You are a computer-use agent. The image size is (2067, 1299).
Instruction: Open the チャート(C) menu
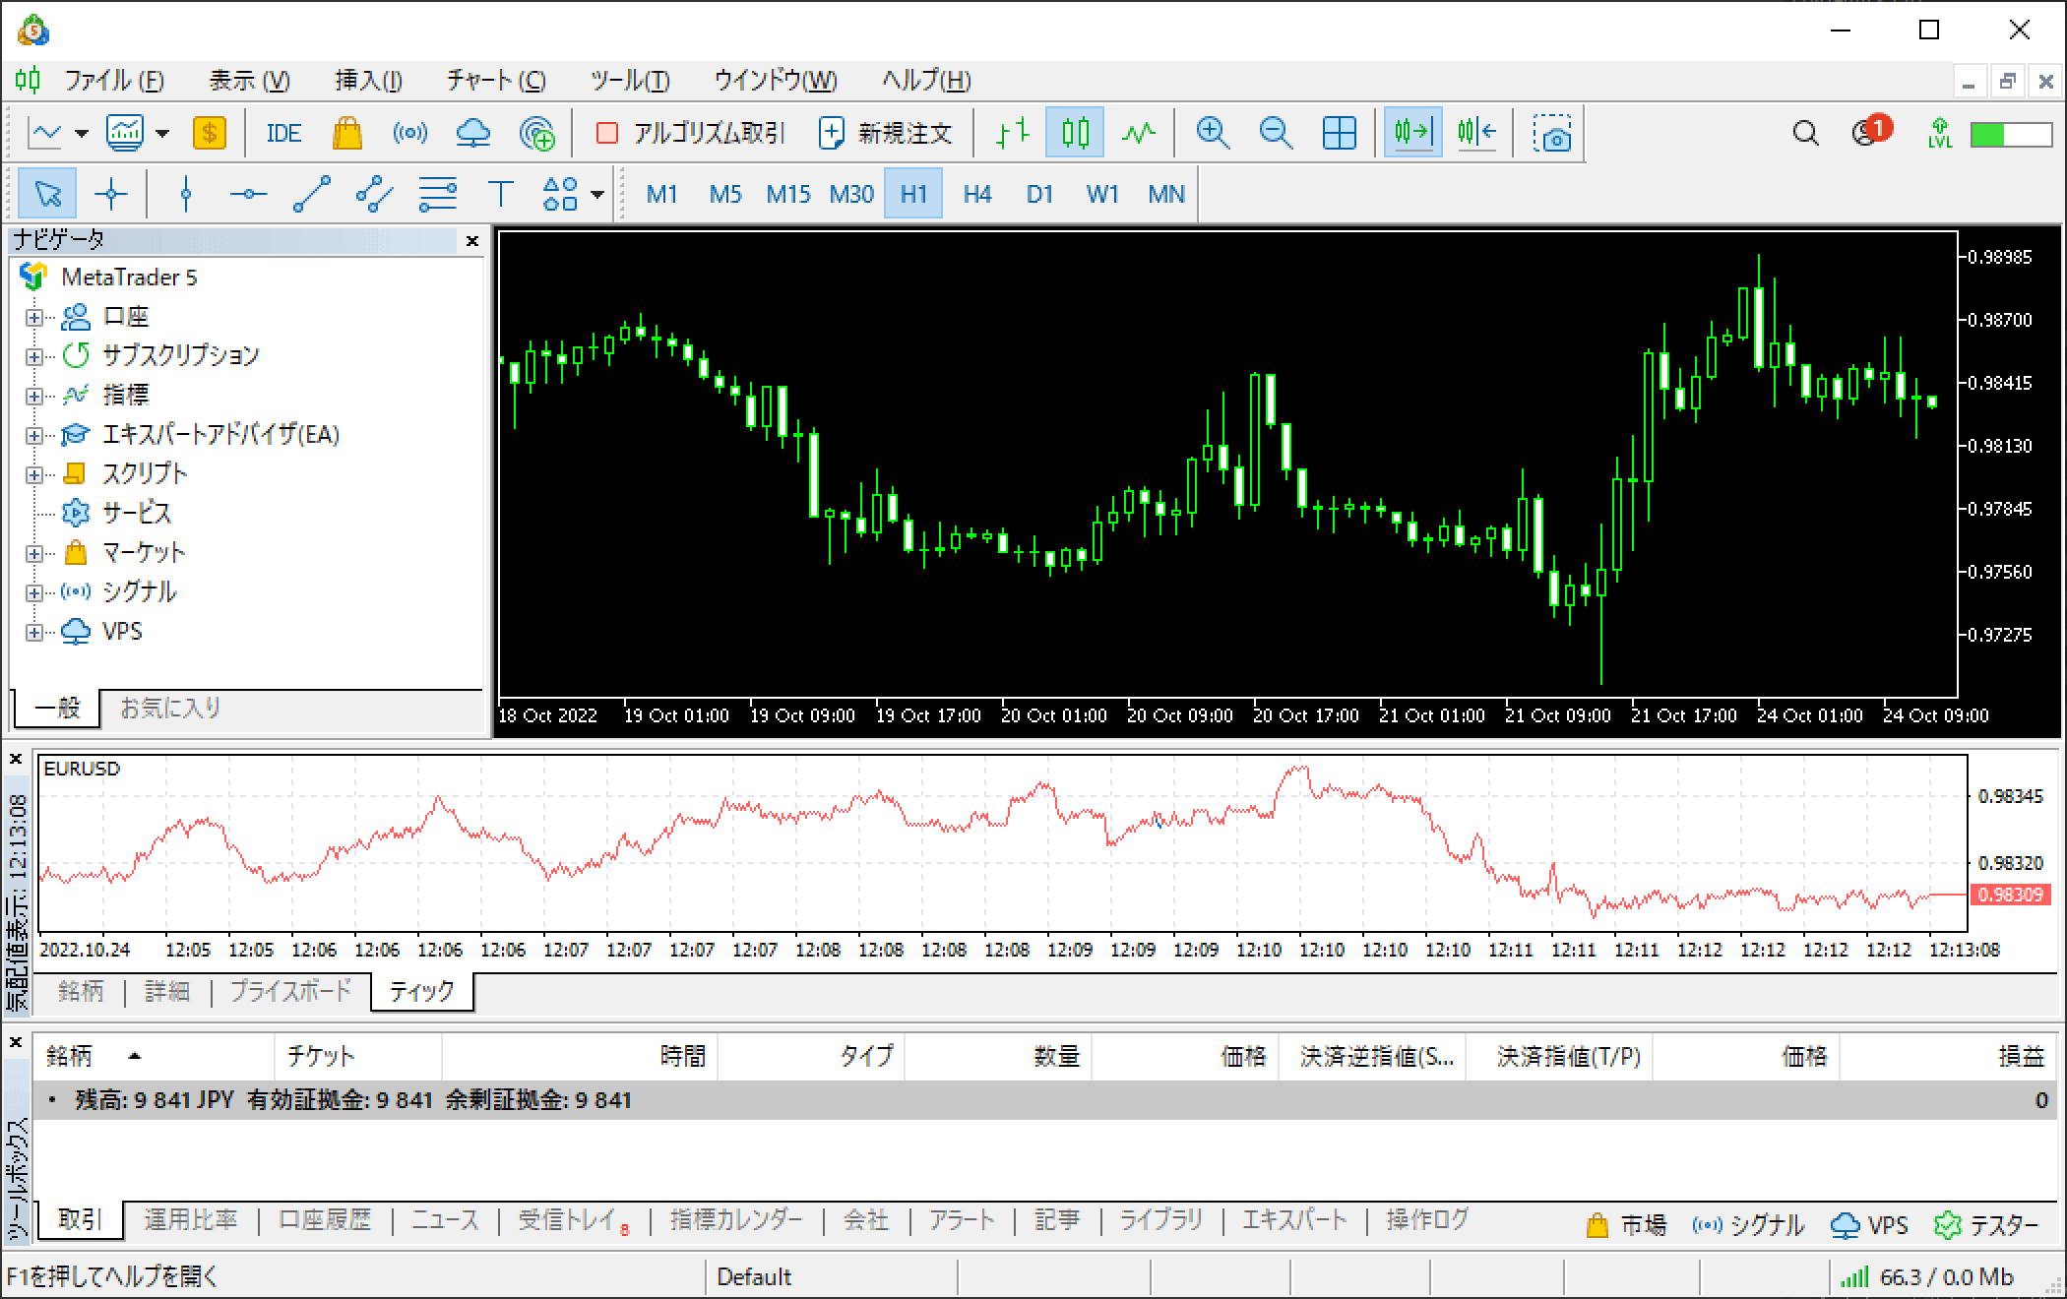(496, 80)
